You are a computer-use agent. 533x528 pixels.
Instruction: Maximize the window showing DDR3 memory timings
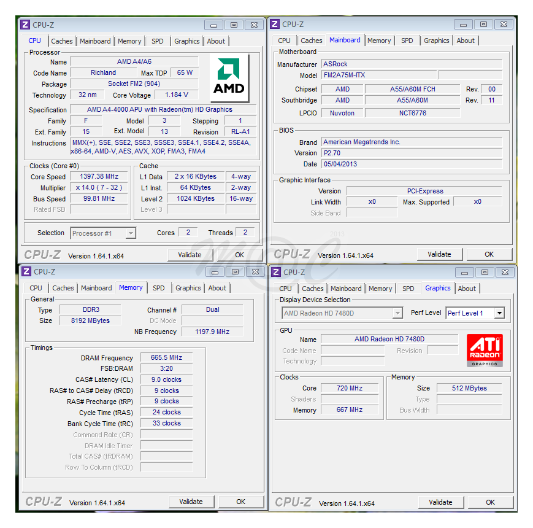coord(234,272)
